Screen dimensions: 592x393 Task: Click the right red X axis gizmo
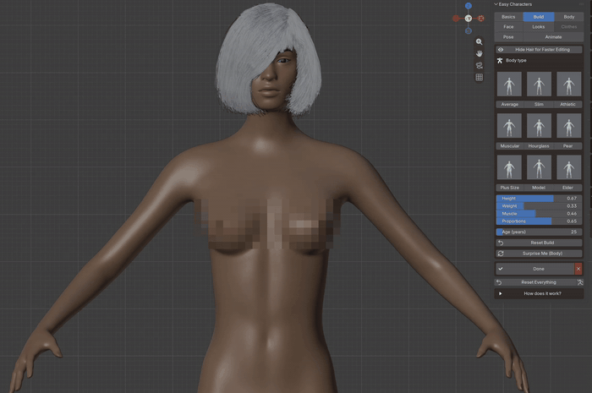coord(481,18)
